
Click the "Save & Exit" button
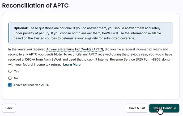[x=137, y=108]
